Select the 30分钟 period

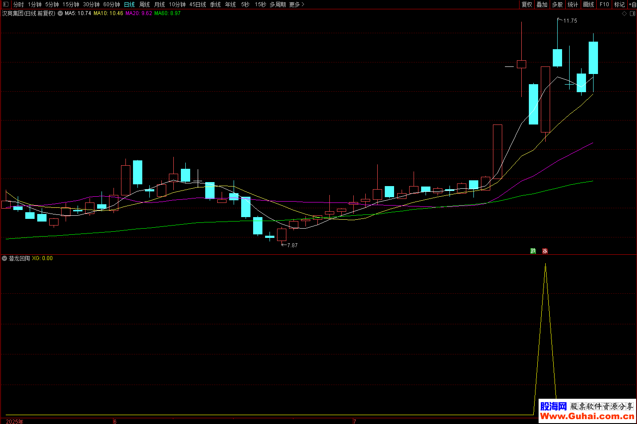point(91,4)
